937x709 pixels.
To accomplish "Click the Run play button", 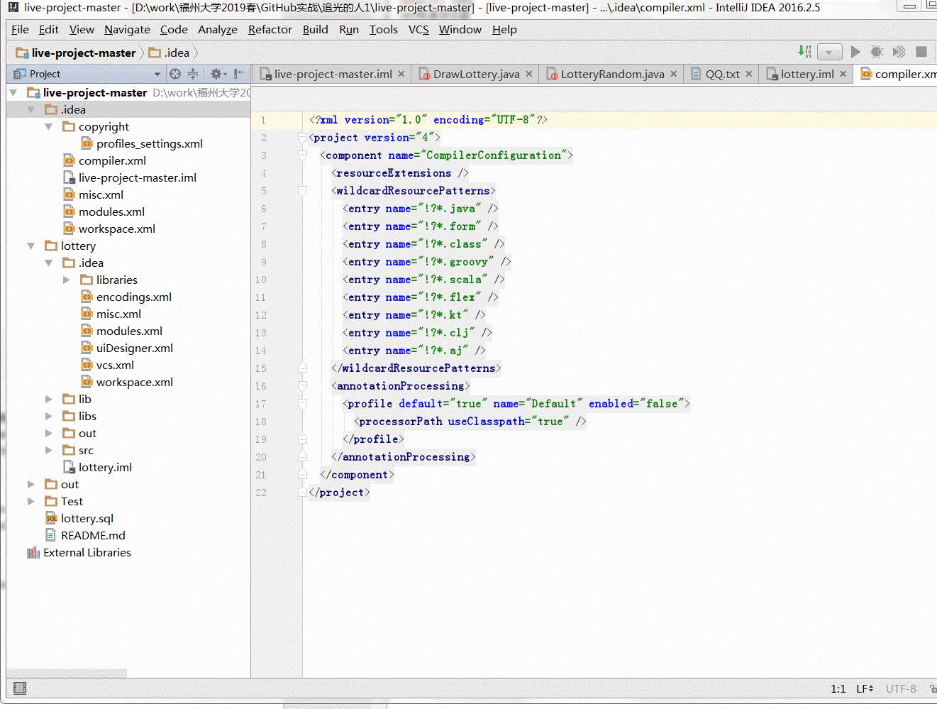I will [x=855, y=52].
